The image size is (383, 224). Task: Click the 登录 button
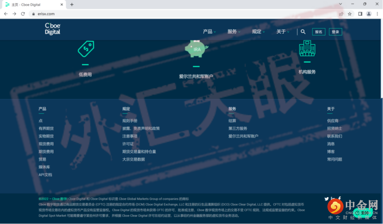click(335, 32)
